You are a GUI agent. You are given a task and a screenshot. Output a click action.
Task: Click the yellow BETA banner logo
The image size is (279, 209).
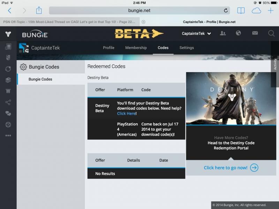139,33
